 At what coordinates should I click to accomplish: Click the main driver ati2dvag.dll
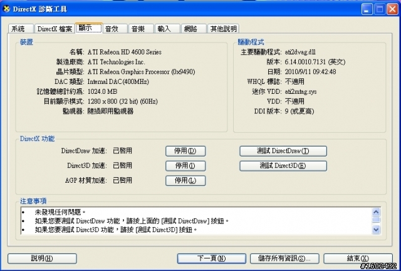click(x=300, y=52)
